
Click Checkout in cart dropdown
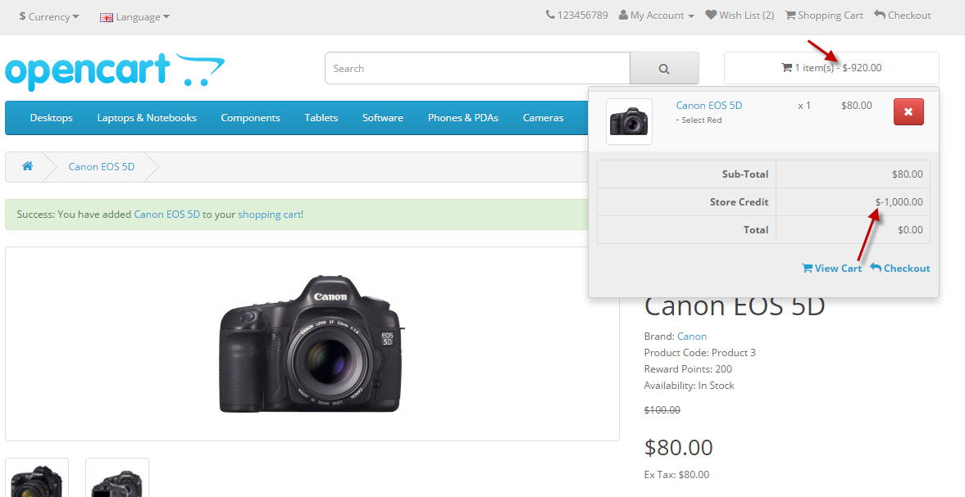point(899,269)
